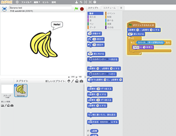This screenshot has width=176, height=136.
Task: Select the duplicate stamp tool
Action: coord(77,2)
